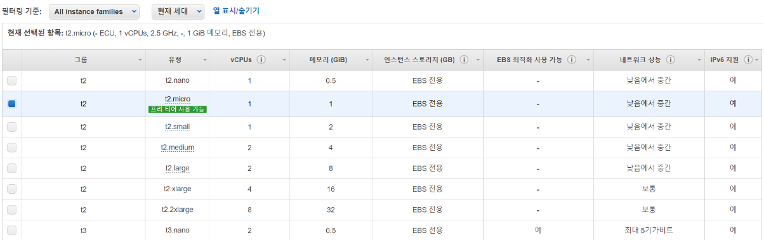The height and width of the screenshot is (240, 764).
Task: Open info icon next to 네트워크 성능 header
Action: (671, 60)
